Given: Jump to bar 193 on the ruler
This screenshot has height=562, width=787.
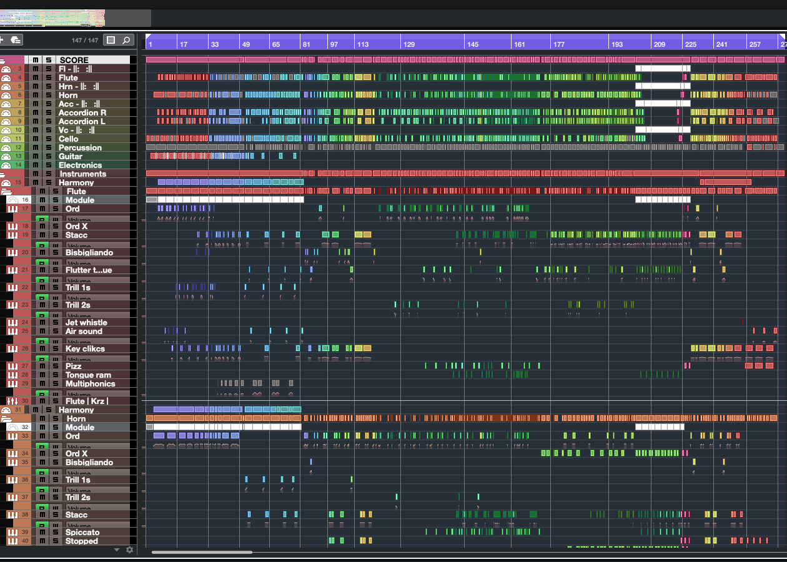Looking at the screenshot, I should tap(617, 44).
